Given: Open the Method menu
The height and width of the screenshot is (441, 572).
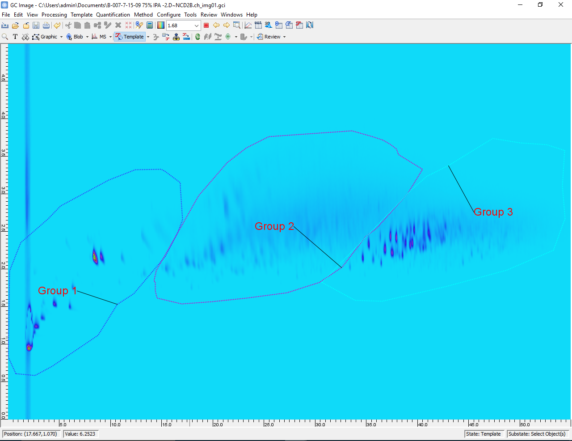Looking at the screenshot, I should coord(143,14).
